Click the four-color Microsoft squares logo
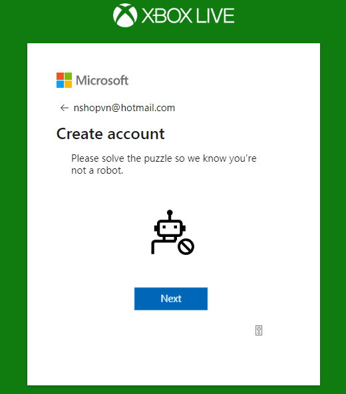Viewport: 346px width, 394px height. click(x=64, y=80)
